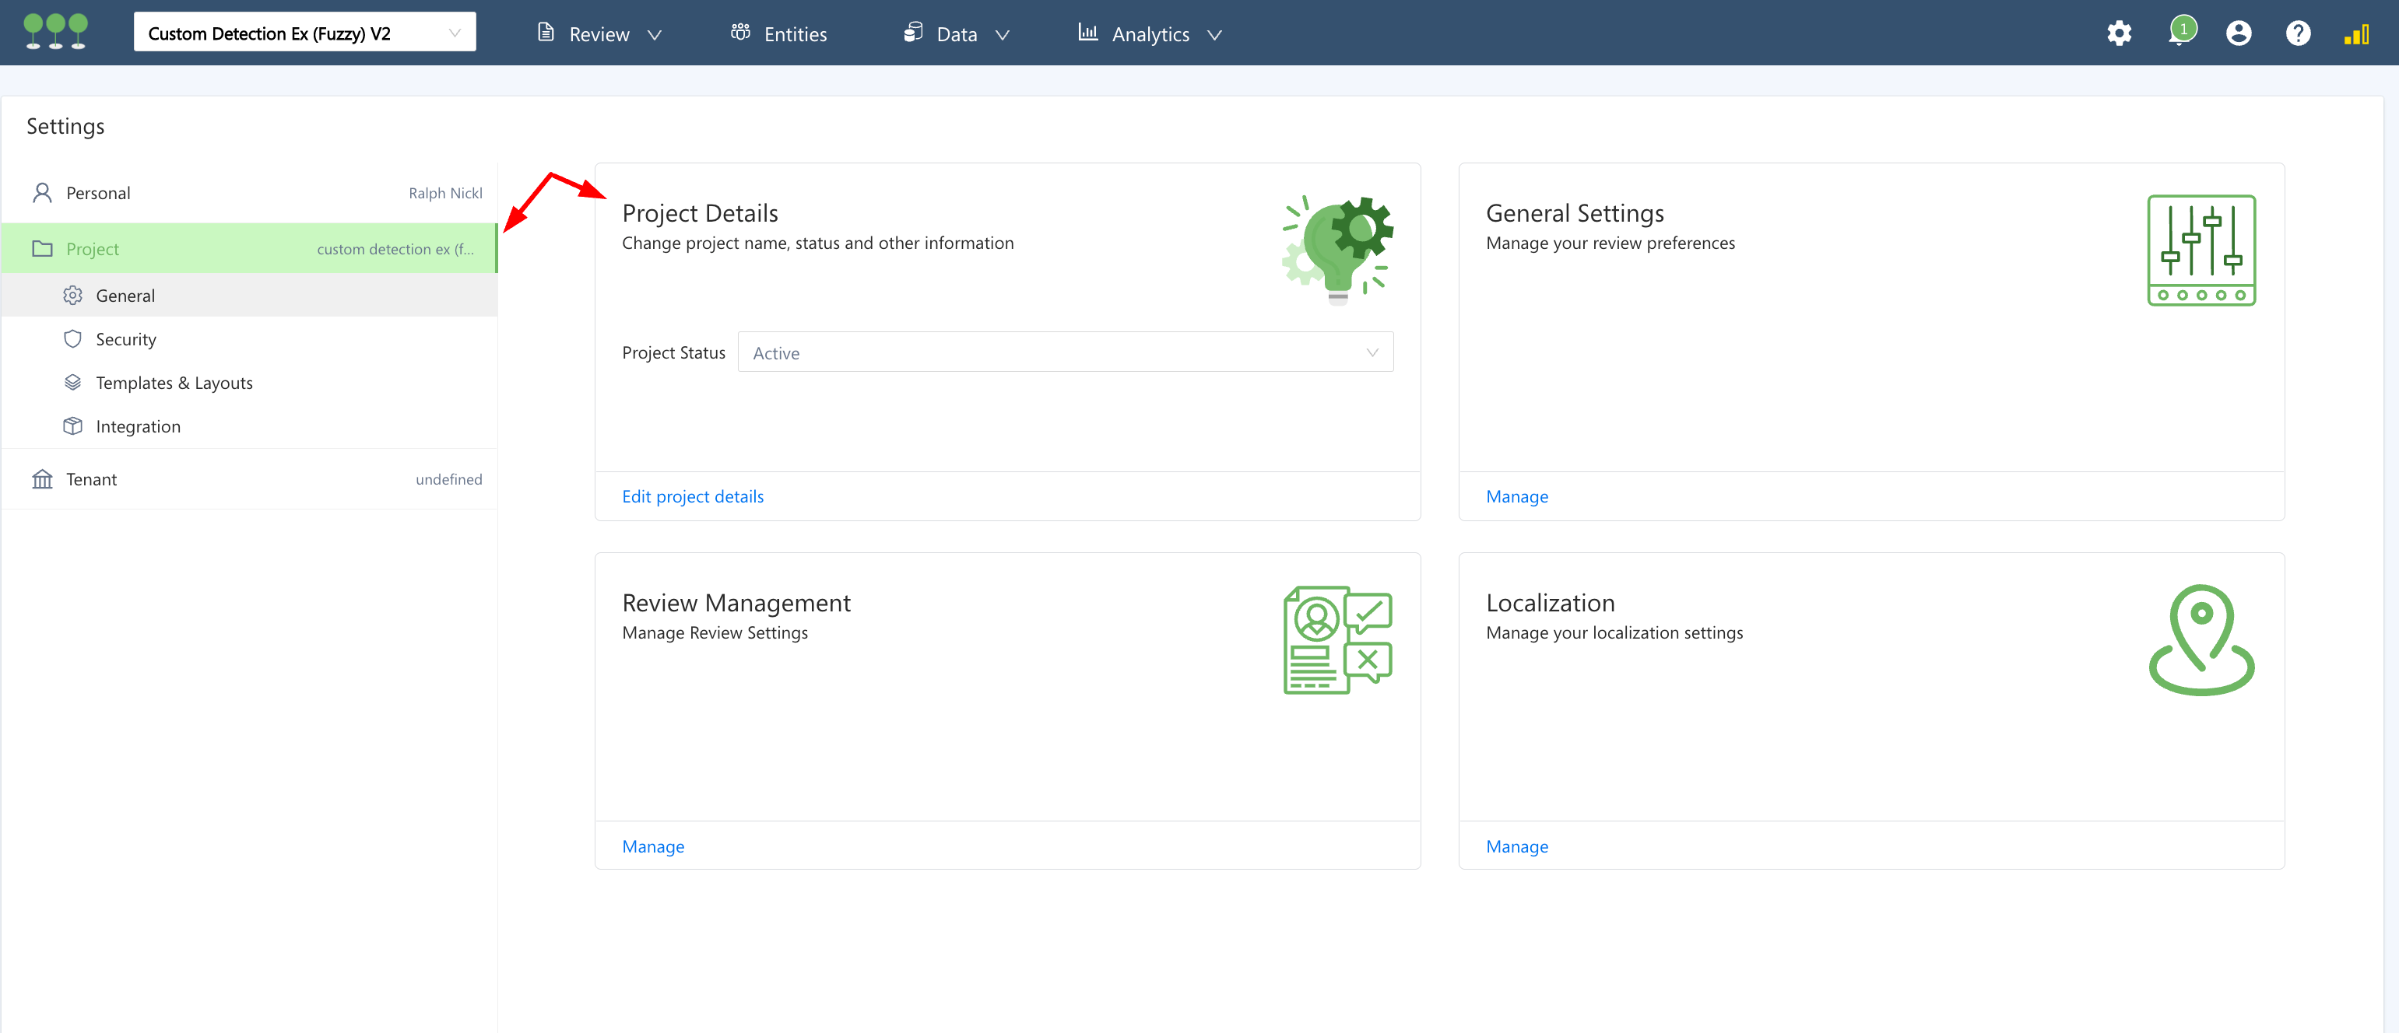Screen dimensions: 2399x1033
Task: Click Manage under Localization
Action: pyautogui.click(x=1516, y=846)
